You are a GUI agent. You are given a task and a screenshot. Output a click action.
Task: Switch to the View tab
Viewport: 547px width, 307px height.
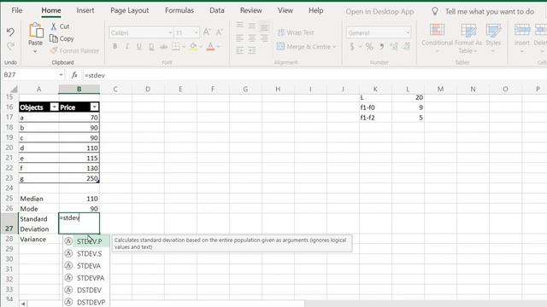(x=285, y=10)
